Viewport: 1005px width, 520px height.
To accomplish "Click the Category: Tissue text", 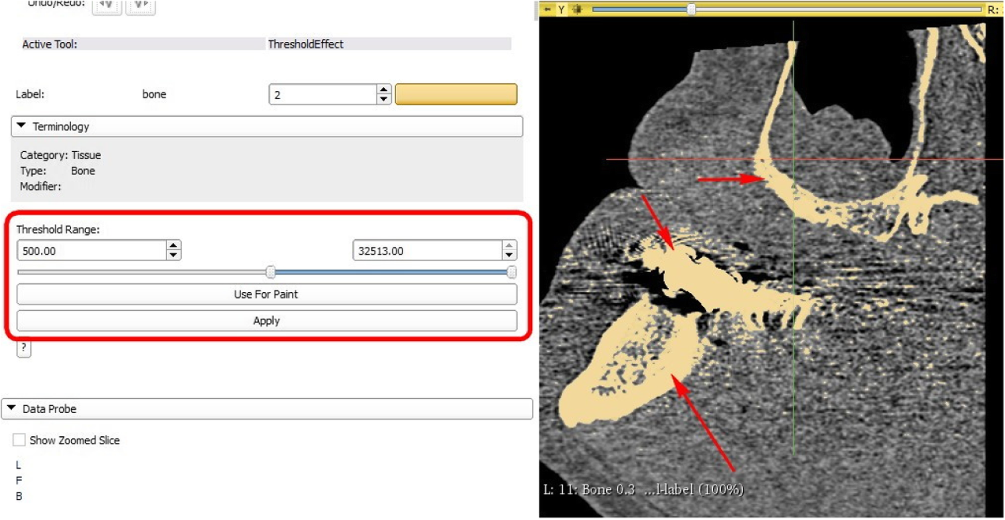I will [60, 155].
